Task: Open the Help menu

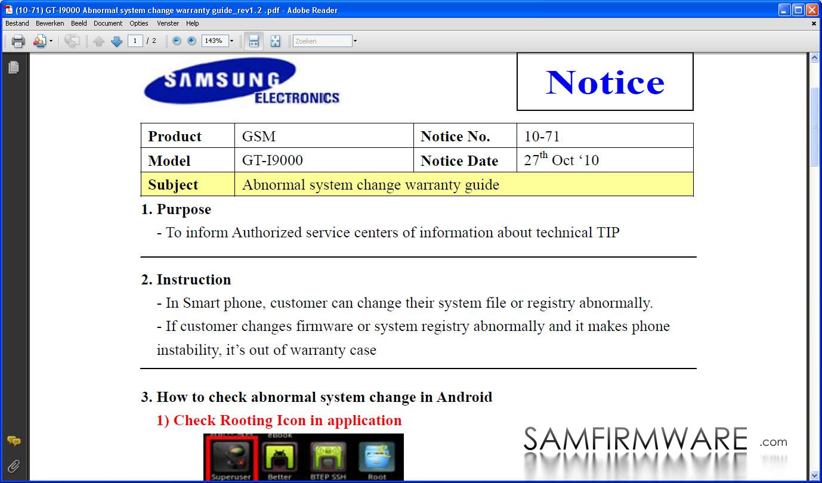Action: click(x=193, y=23)
